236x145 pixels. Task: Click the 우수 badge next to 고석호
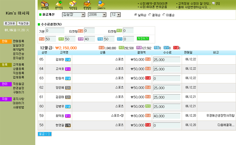(x=68, y=69)
